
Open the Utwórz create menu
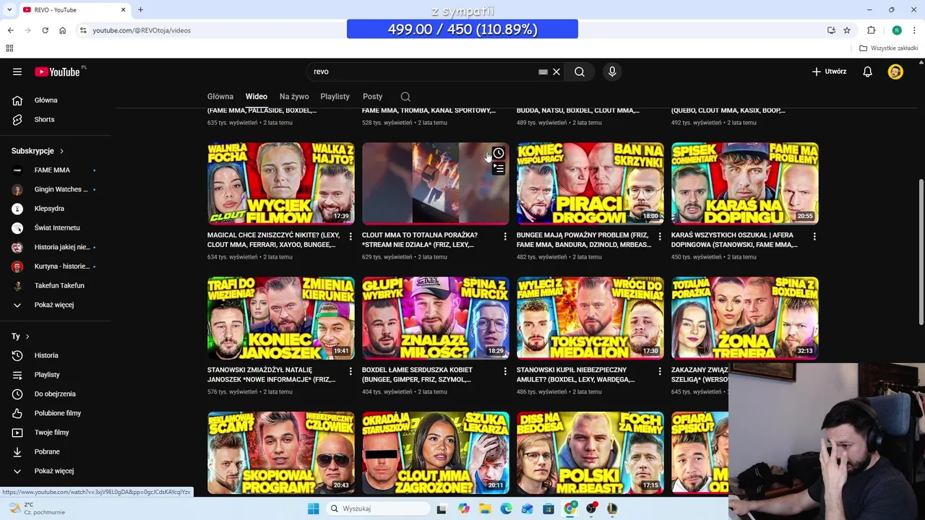[829, 71]
